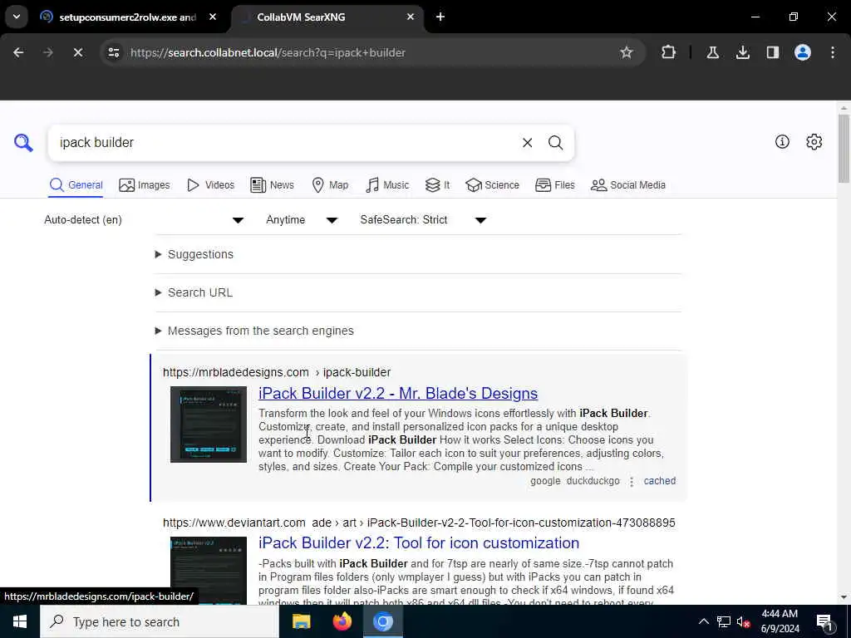This screenshot has height=638, width=851.
Task: Open the Windows Start menu
Action: tap(20, 621)
